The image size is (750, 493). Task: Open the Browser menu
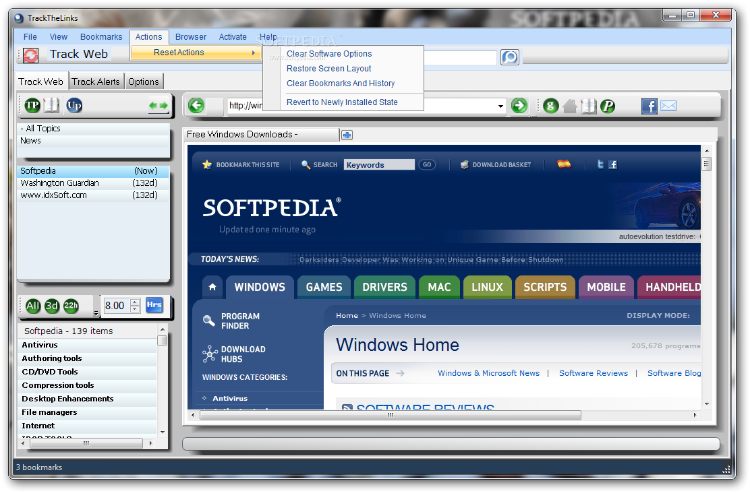191,37
